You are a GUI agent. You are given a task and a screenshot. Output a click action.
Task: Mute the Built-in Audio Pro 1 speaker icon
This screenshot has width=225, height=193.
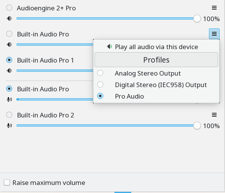coord(9,71)
